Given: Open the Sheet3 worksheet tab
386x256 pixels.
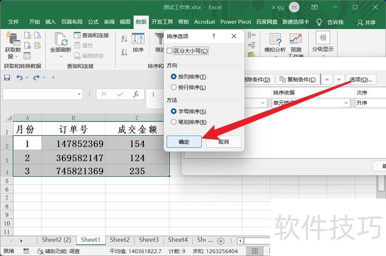Looking at the screenshot, I should pos(149,240).
